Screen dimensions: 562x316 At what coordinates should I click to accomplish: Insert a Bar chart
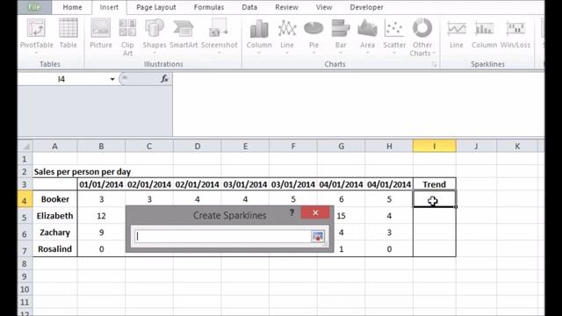(x=341, y=36)
